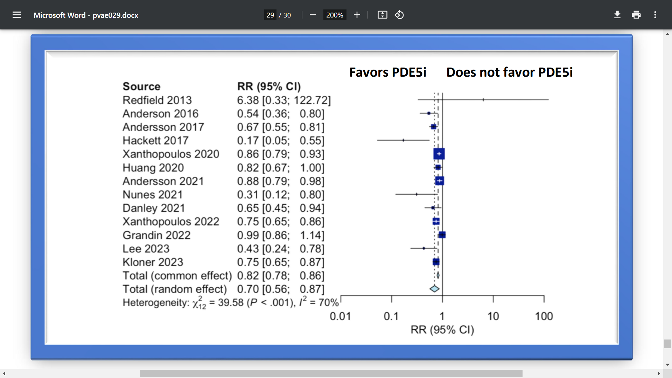Open the sidebar hamburger menu
The height and width of the screenshot is (378, 672).
16,15
